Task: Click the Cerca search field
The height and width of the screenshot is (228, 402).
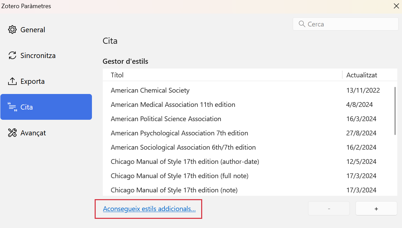Action: coord(346,24)
